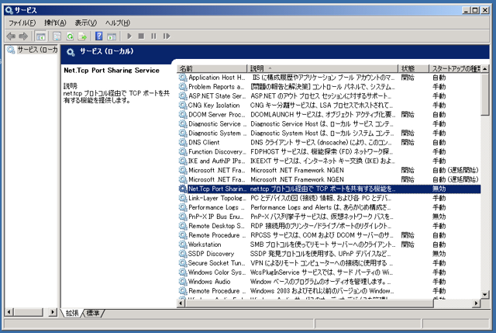Select the Function Discovery service

point(329,152)
